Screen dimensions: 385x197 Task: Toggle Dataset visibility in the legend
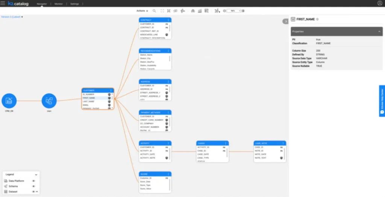click(33, 192)
